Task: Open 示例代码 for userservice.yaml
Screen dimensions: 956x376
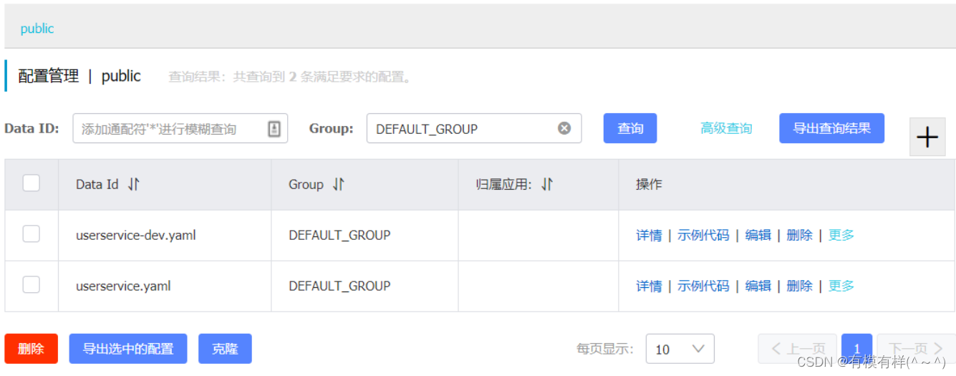Action: click(x=703, y=286)
